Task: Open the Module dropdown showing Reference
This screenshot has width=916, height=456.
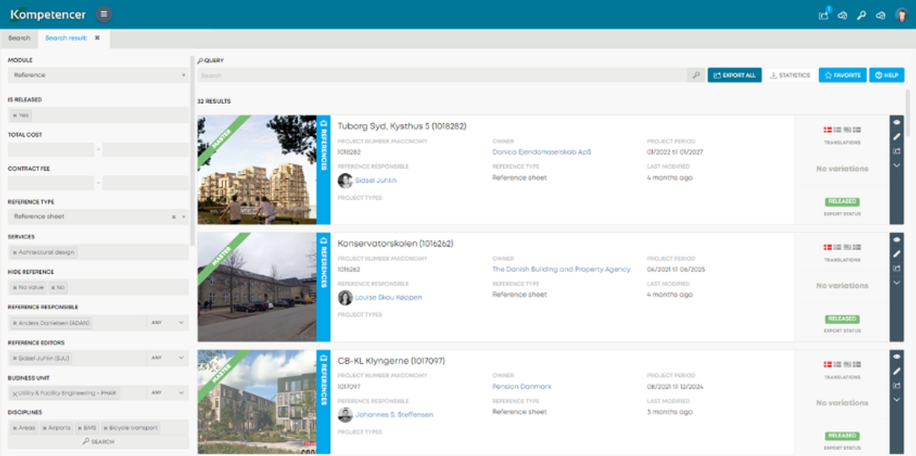Action: tap(98, 75)
